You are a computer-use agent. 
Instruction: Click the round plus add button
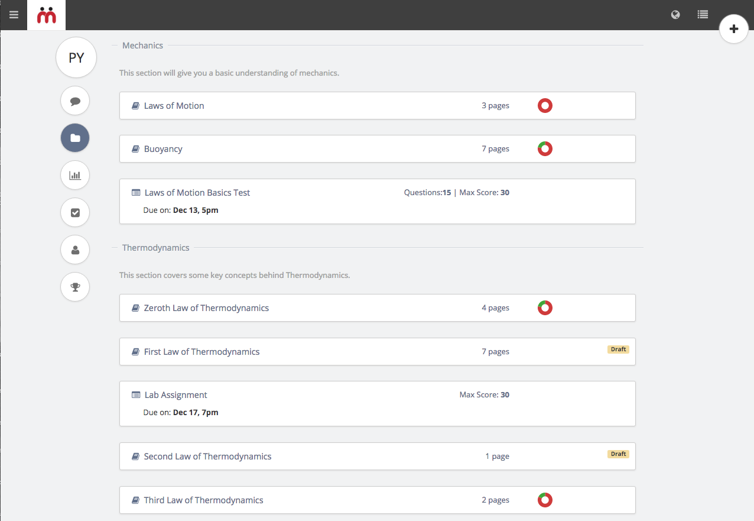(x=734, y=28)
